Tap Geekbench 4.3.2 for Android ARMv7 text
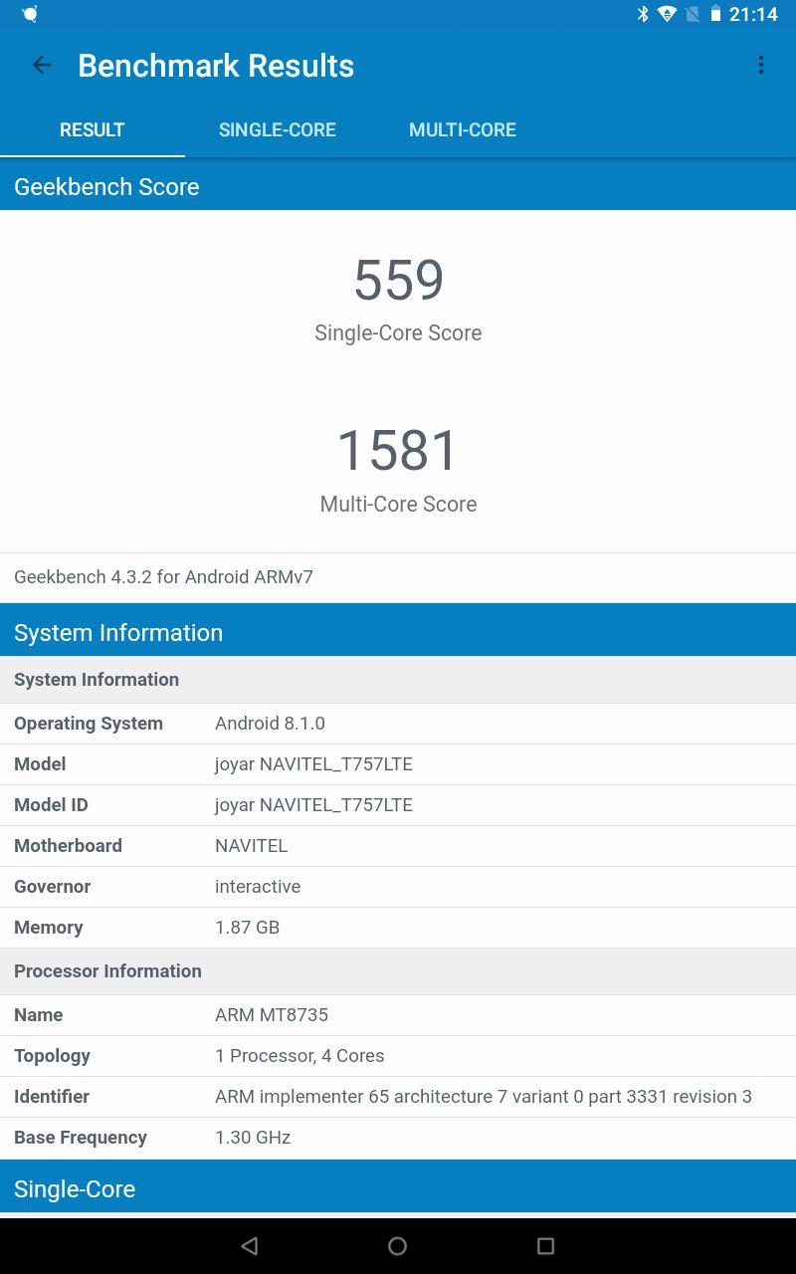 click(164, 577)
